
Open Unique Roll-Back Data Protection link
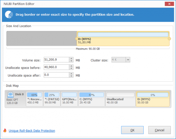(x=32, y=131)
